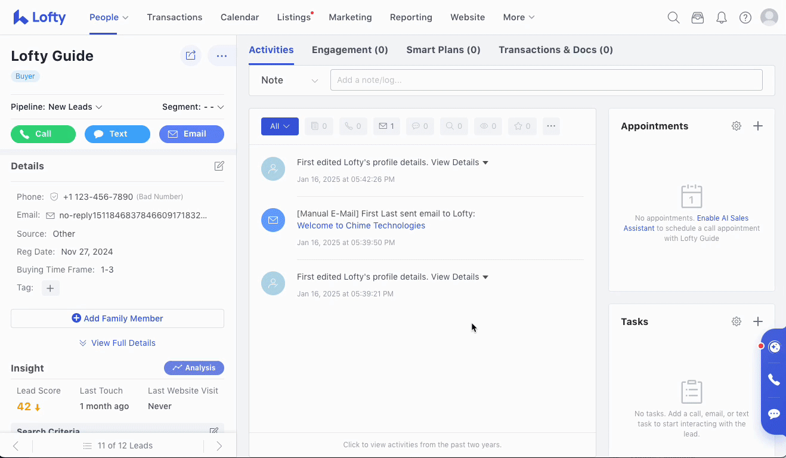Expand the More navigation menu

pos(519,17)
